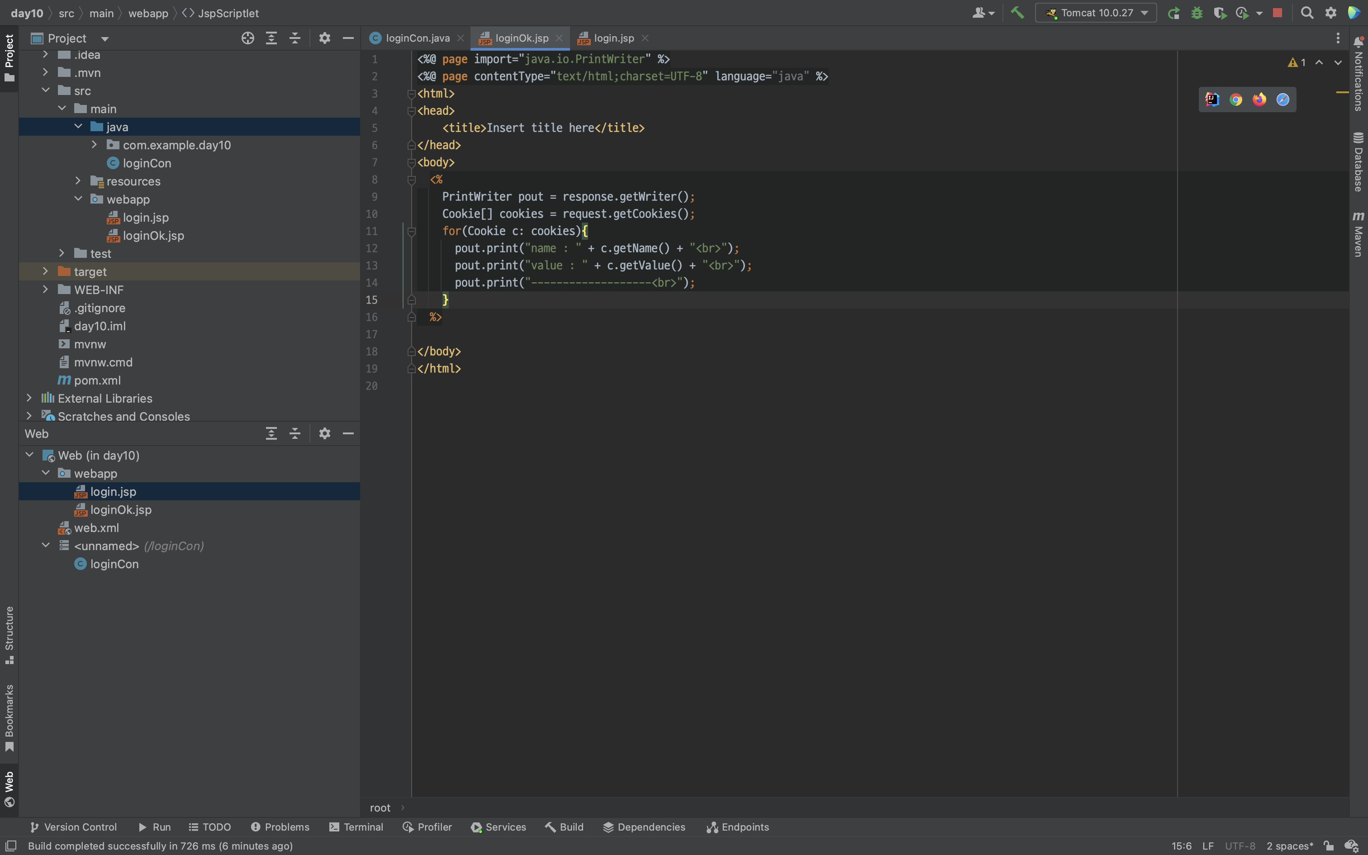The width and height of the screenshot is (1368, 855).
Task: Switch to the login.jsp editor tab
Action: coord(613,38)
